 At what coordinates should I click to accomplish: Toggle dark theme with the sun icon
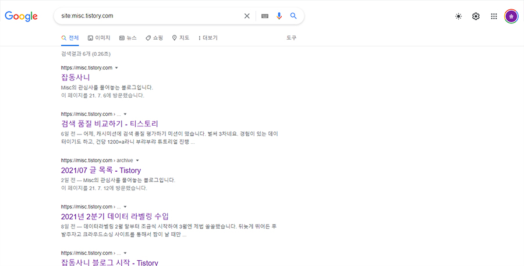[459, 16]
